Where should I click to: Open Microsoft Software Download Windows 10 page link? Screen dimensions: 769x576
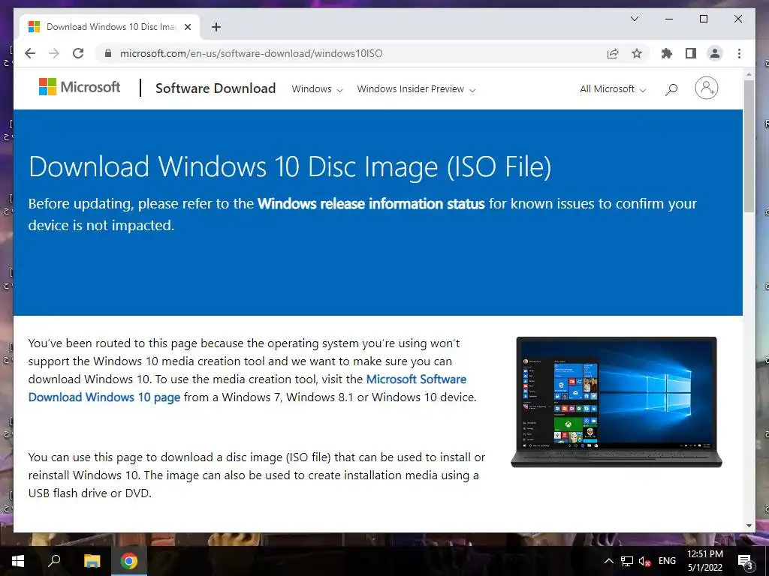(x=247, y=388)
